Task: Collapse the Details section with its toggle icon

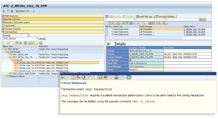Action: 108,43
